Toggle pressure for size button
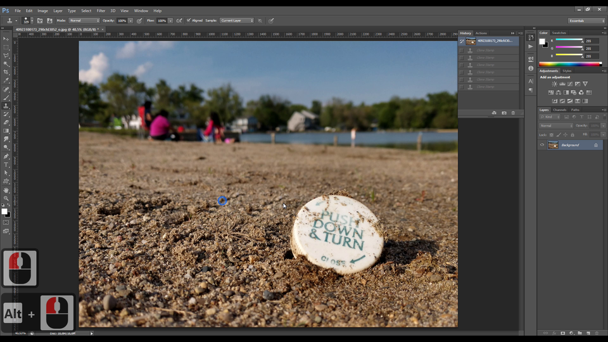The width and height of the screenshot is (608, 342). 271,20
